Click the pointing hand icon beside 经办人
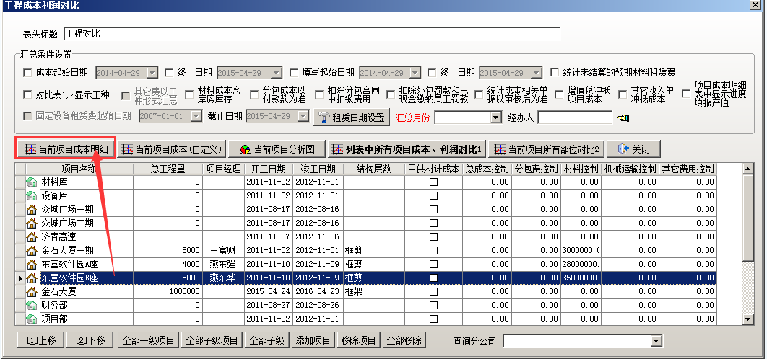Viewport: 767px width, 359px height. [x=623, y=118]
